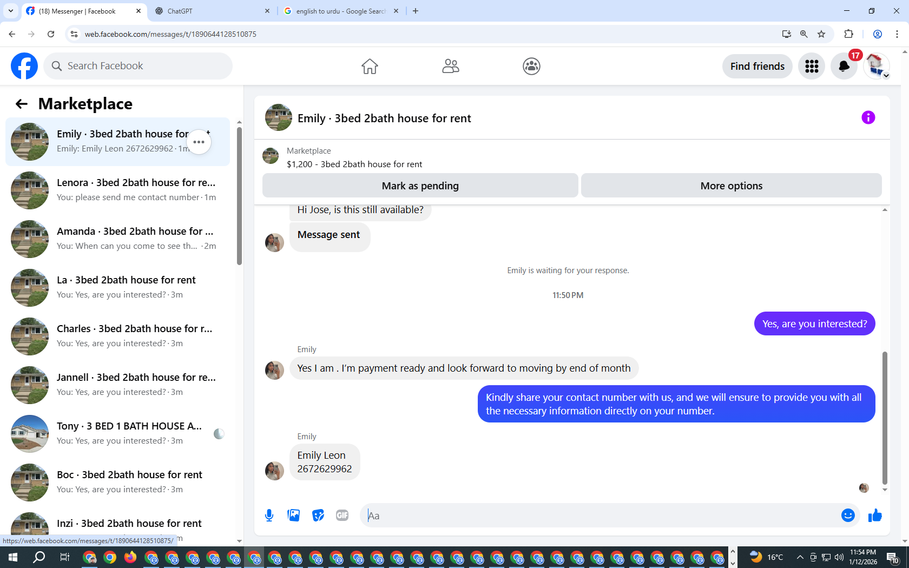The width and height of the screenshot is (909, 568).
Task: Install app icon in the address bar
Action: [x=786, y=34]
